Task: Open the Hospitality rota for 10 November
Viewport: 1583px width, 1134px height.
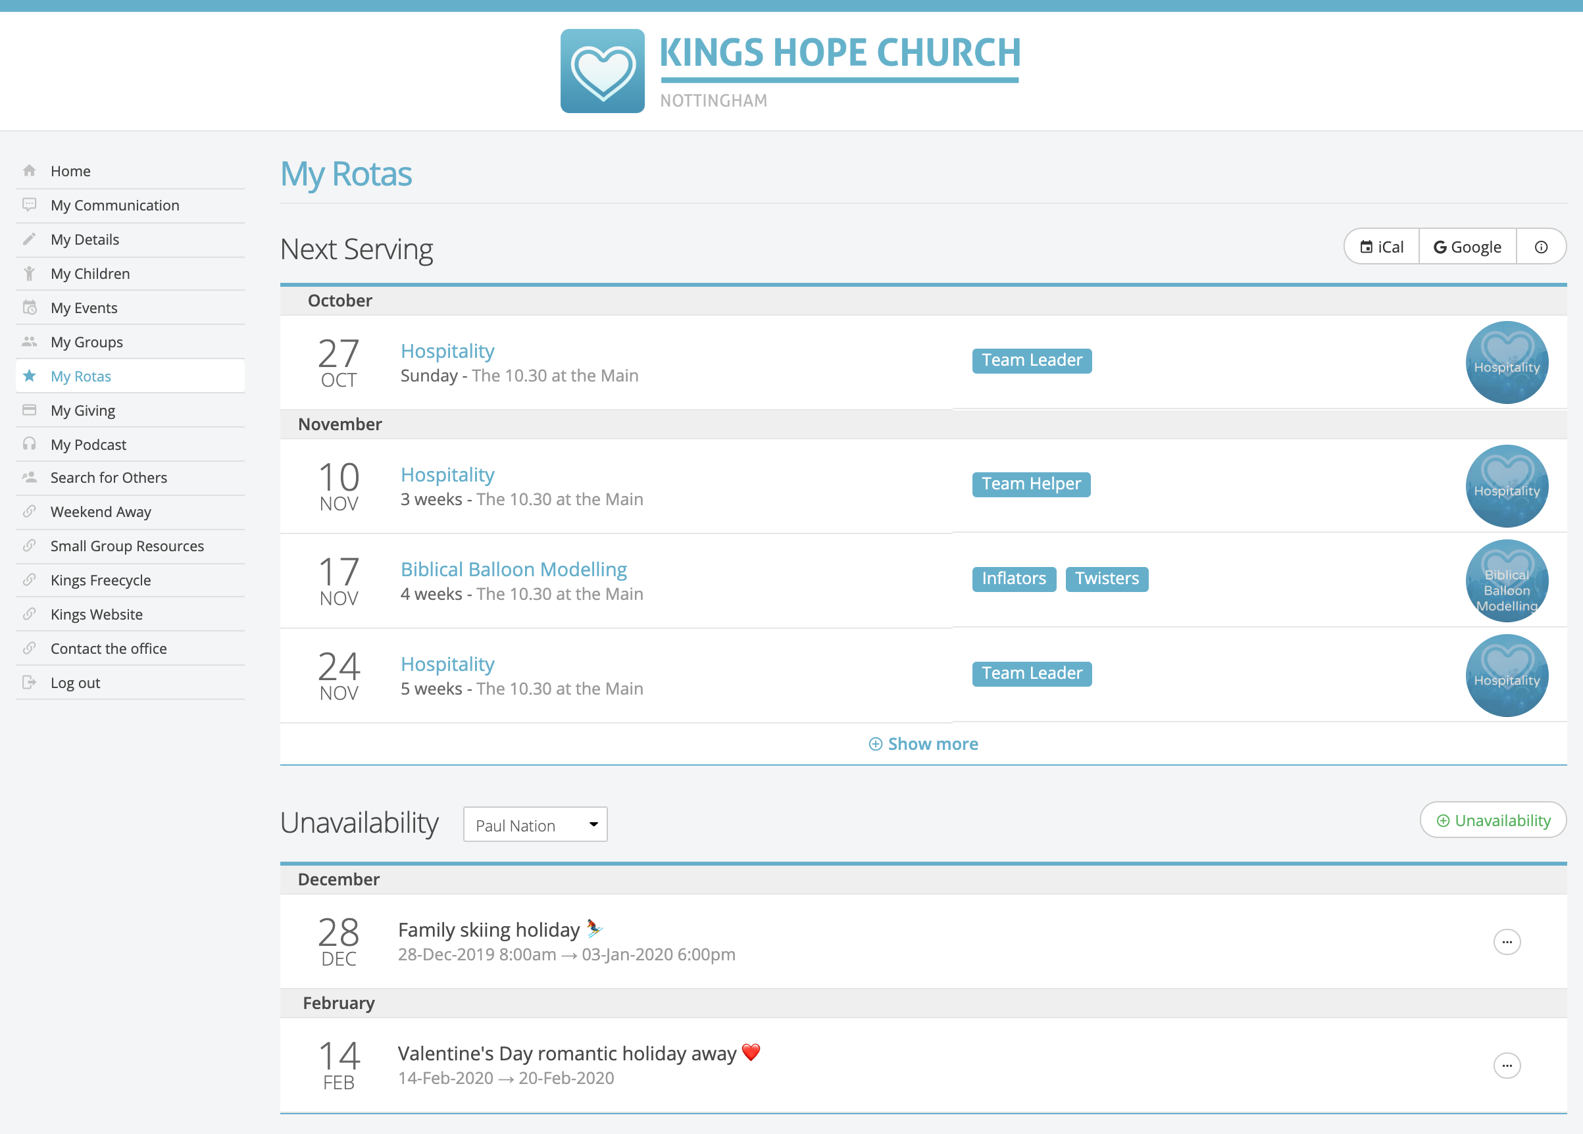Action: pyautogui.click(x=447, y=474)
